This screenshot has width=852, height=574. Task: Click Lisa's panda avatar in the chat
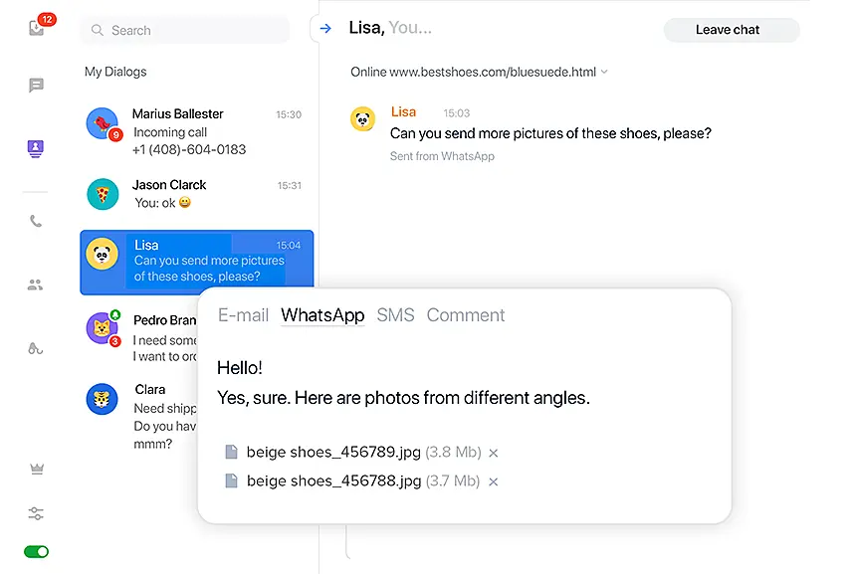pos(361,118)
